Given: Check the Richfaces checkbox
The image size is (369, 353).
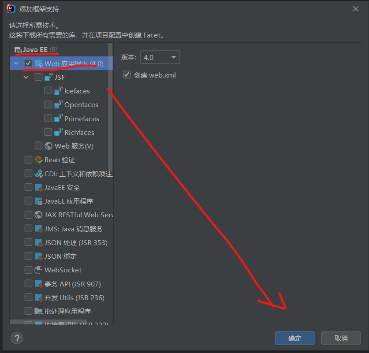Looking at the screenshot, I should point(48,132).
